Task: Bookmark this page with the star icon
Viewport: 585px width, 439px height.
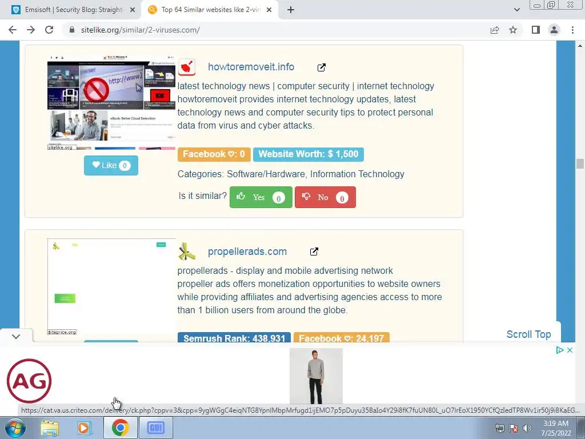Action: click(x=513, y=30)
